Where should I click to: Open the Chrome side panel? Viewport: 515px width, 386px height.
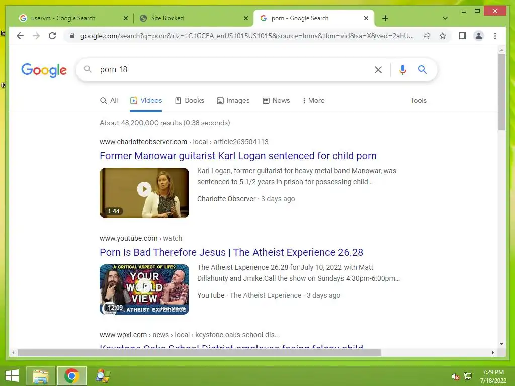(463, 36)
